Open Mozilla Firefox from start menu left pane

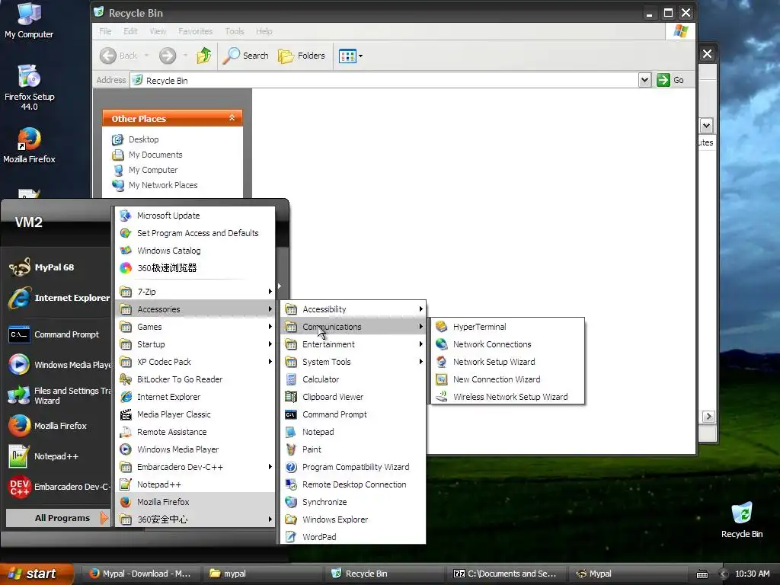(x=58, y=426)
